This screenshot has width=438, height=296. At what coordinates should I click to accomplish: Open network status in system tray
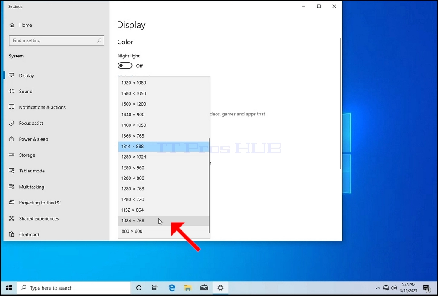click(x=386, y=288)
